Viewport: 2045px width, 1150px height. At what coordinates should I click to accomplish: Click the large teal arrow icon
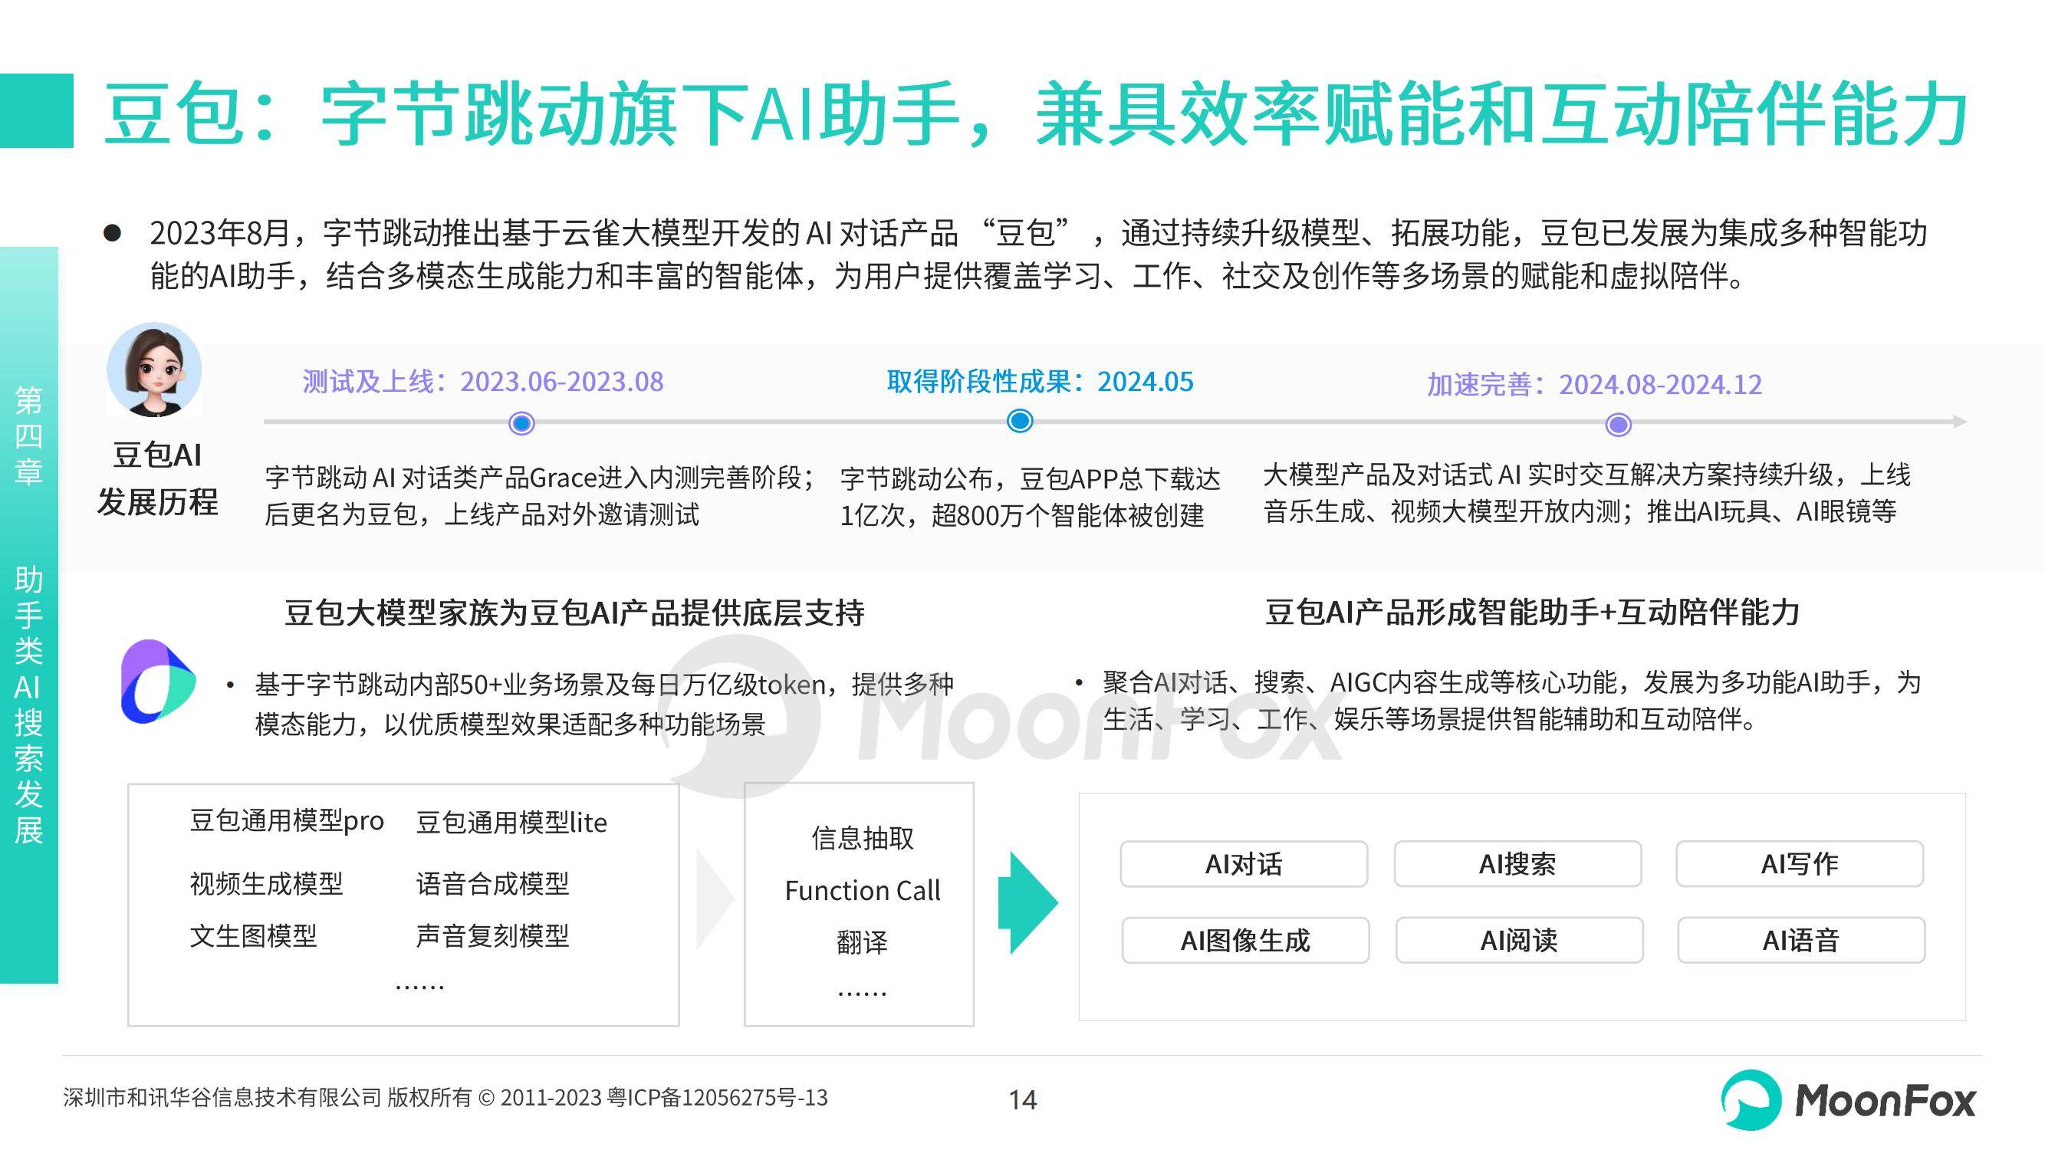tap(1028, 902)
